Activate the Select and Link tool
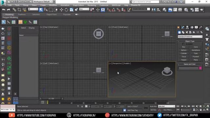 (14, 10)
